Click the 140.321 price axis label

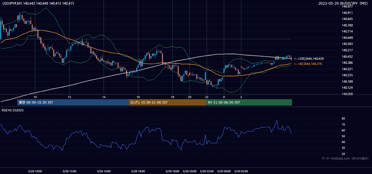coord(347,69)
